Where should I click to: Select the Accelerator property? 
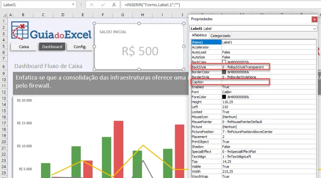[253, 47]
